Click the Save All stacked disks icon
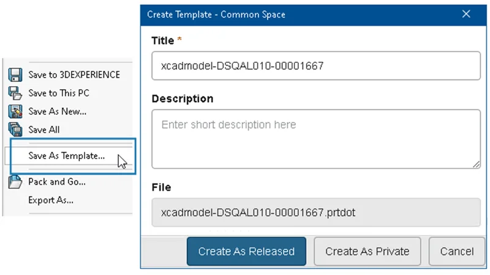The image size is (490, 275). click(15, 130)
